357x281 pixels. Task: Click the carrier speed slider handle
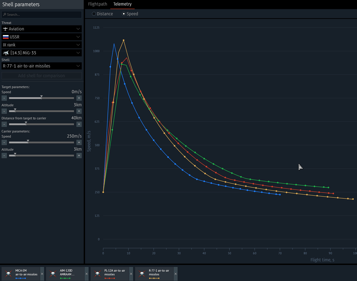(28, 142)
